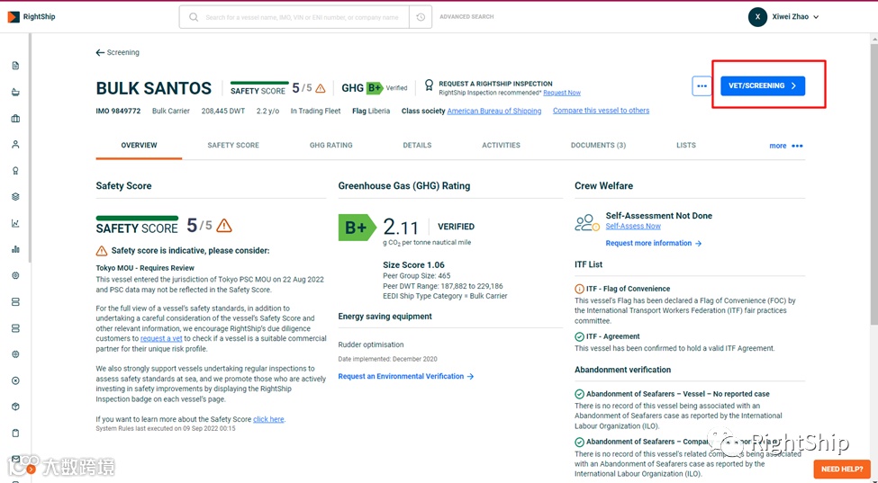Image resolution: width=878 pixels, height=483 pixels.
Task: Click the 'Size Score 1.06' text
Action: [x=414, y=265]
